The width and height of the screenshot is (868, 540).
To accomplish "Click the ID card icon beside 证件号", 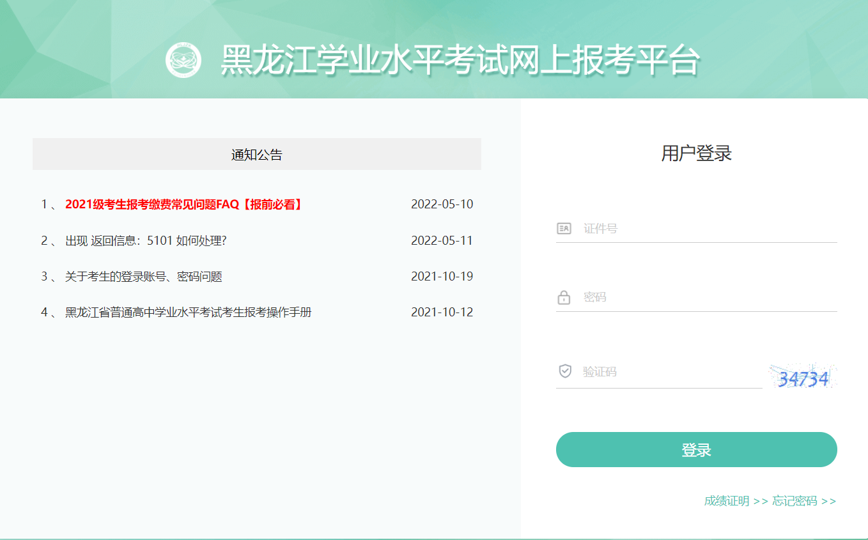I will [x=564, y=229].
